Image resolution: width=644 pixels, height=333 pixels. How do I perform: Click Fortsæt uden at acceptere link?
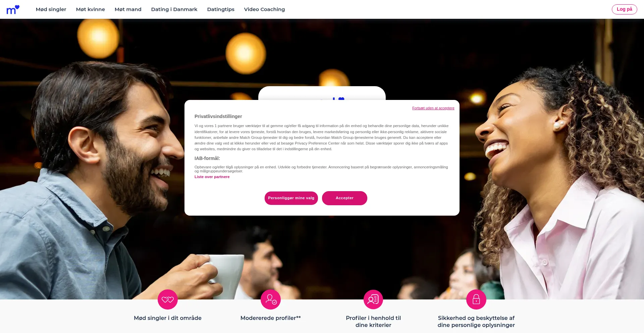coord(433,108)
